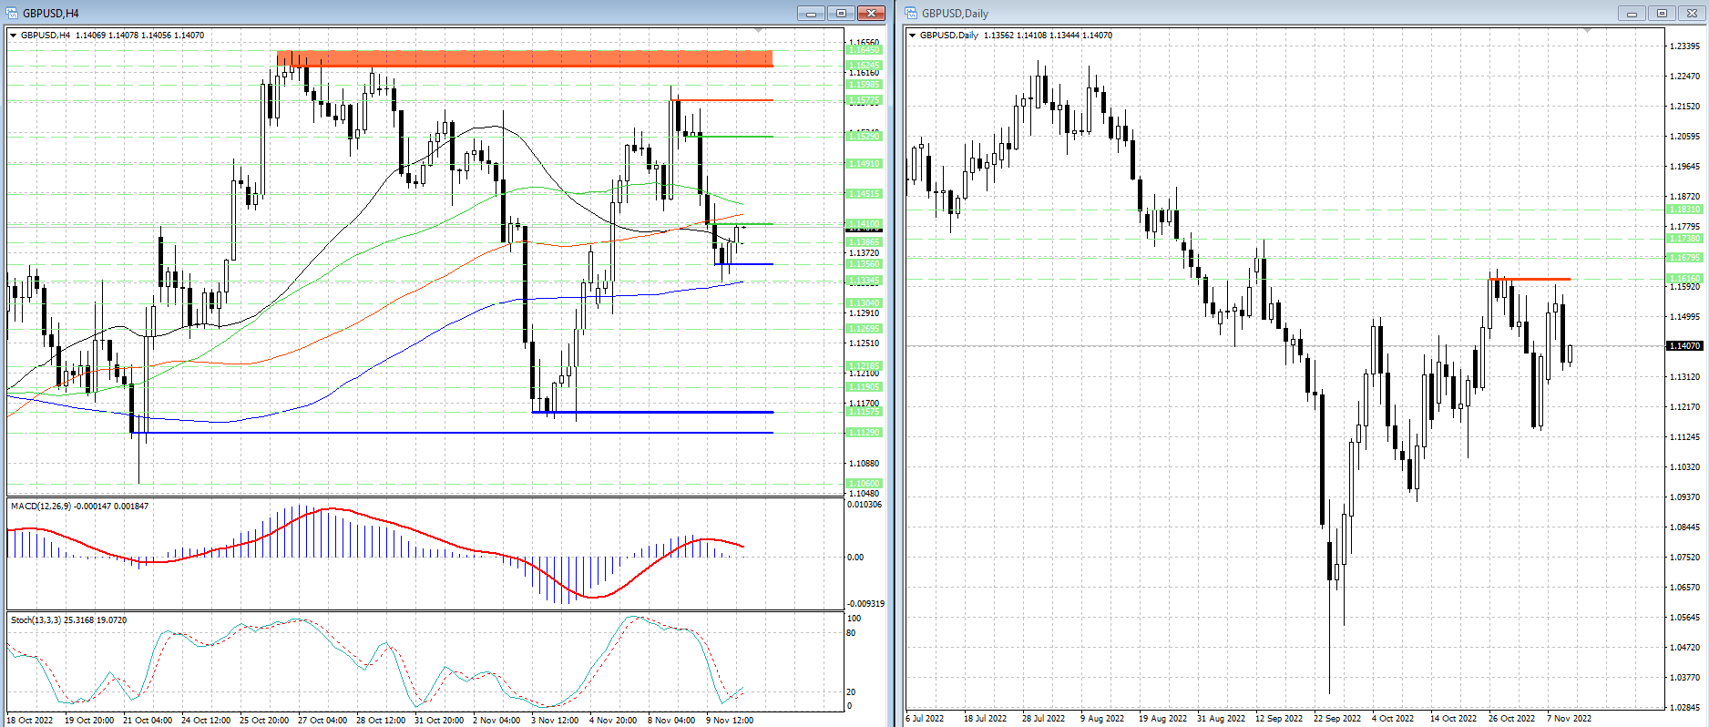Minimize the GBPUSD,Daily chart window
The width and height of the screenshot is (1709, 727).
click(x=1632, y=14)
